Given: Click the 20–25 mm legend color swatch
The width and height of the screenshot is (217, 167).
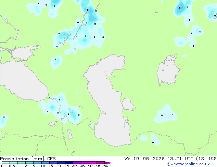Looking at the screenshot, I should point(61,163).
